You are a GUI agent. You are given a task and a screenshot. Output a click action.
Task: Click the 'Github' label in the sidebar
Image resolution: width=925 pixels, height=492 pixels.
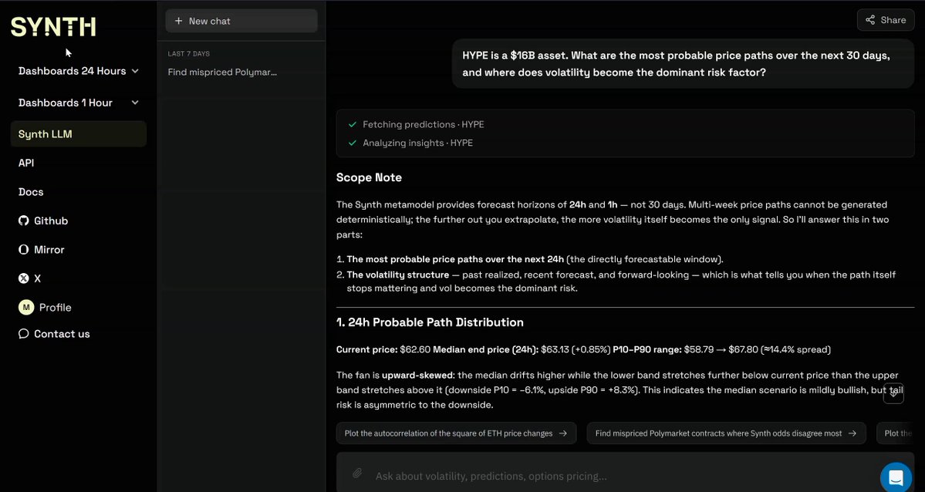coord(51,221)
